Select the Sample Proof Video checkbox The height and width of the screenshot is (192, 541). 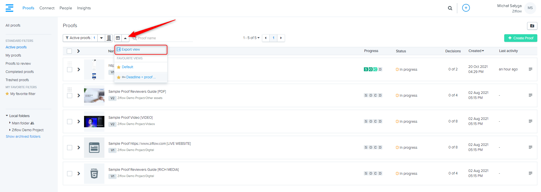click(69, 122)
